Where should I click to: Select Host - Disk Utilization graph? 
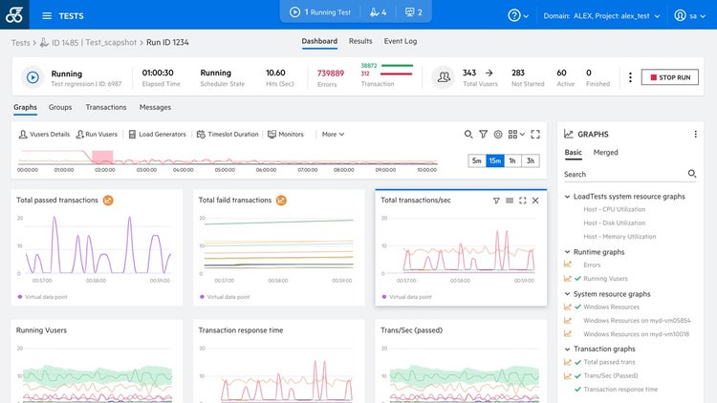click(x=614, y=223)
